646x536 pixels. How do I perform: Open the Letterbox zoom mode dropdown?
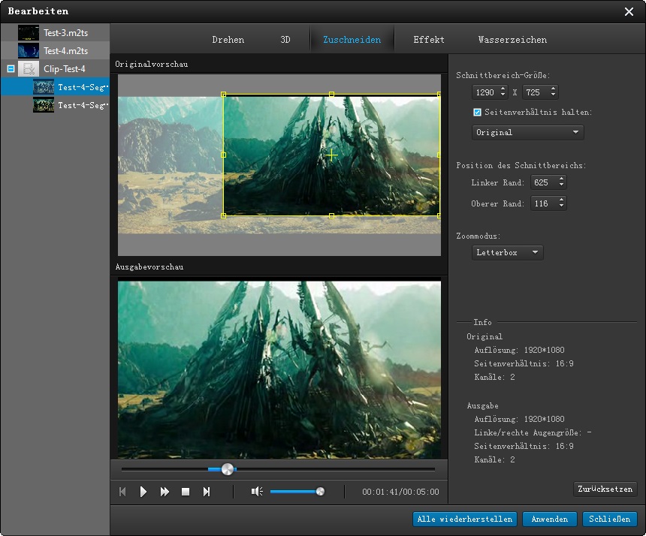pos(508,253)
